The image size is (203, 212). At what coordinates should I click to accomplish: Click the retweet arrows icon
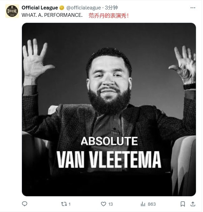63,204
